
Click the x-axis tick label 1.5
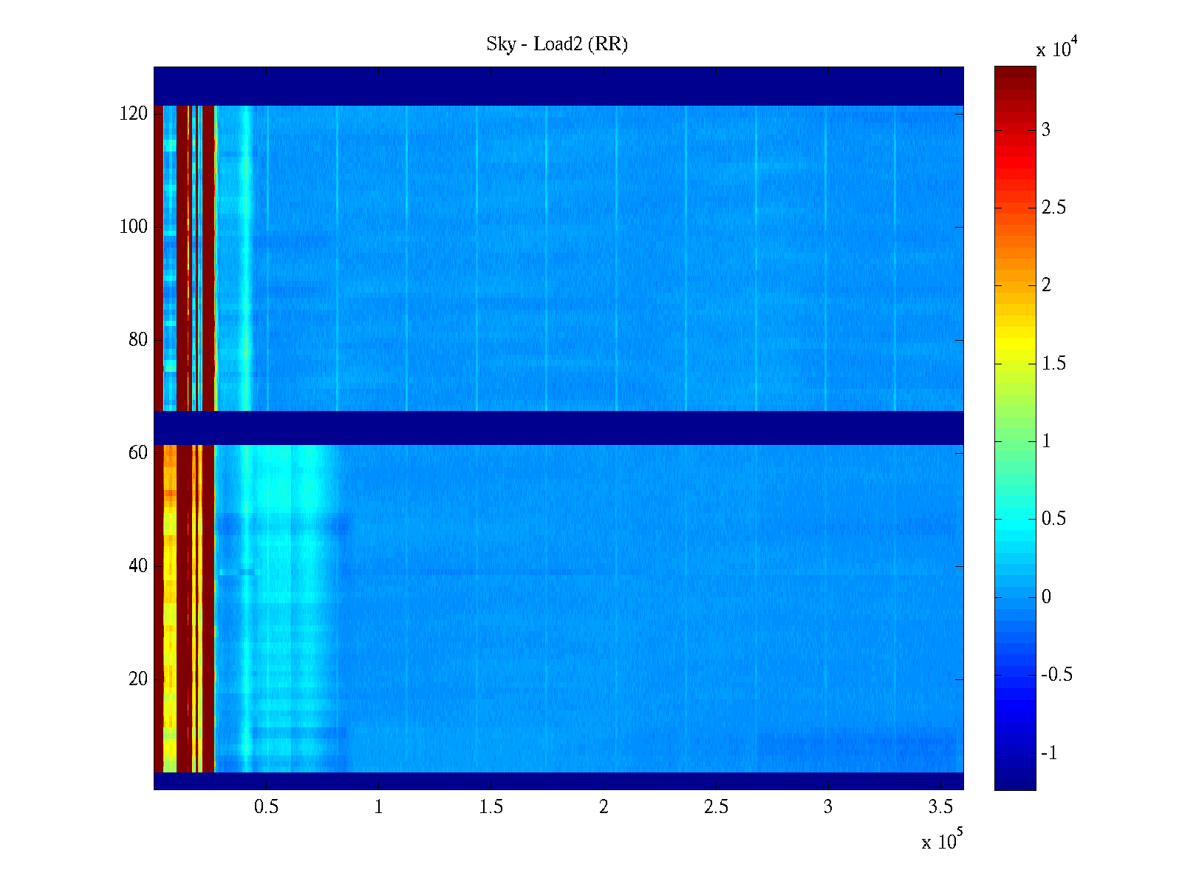click(491, 806)
